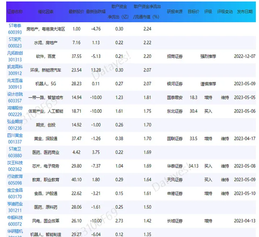Open the ST深天 000023 stock link
The width and height of the screenshot is (259, 237).
pyautogui.click(x=15, y=42)
